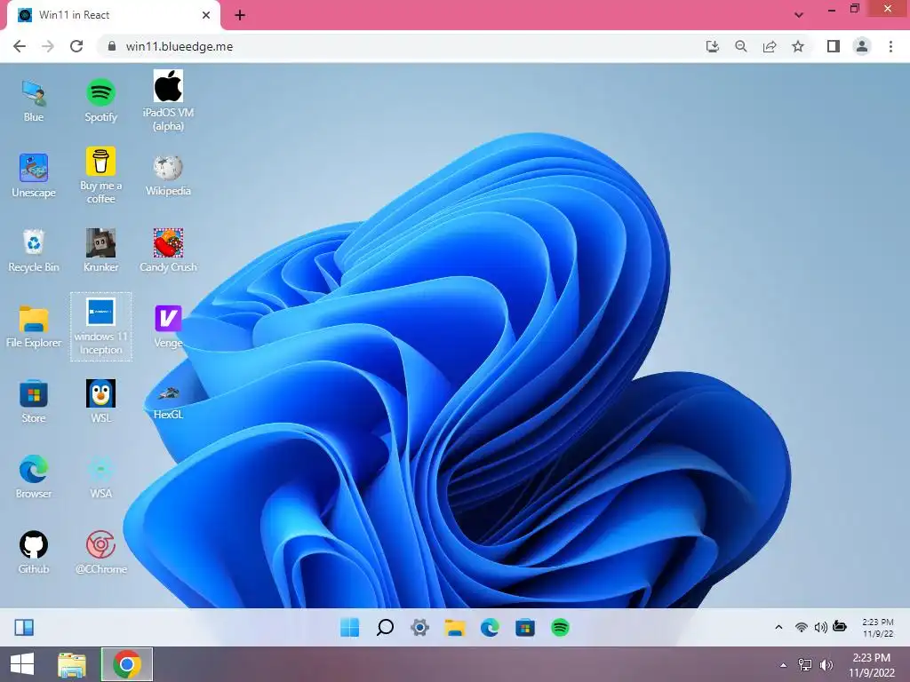This screenshot has width=910, height=682.
Task: Launch the Venge desktop icon
Action: pyautogui.click(x=168, y=327)
